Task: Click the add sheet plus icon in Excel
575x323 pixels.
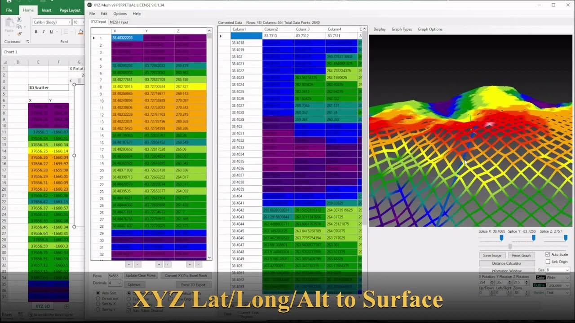Action: 66,306
